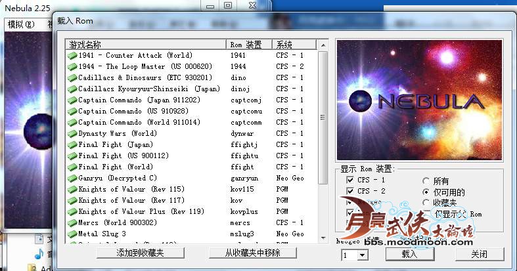Click the ROM icon beside Cadillacs & Dinosaurs
Image resolution: width=517 pixels, height=271 pixels.
point(72,77)
